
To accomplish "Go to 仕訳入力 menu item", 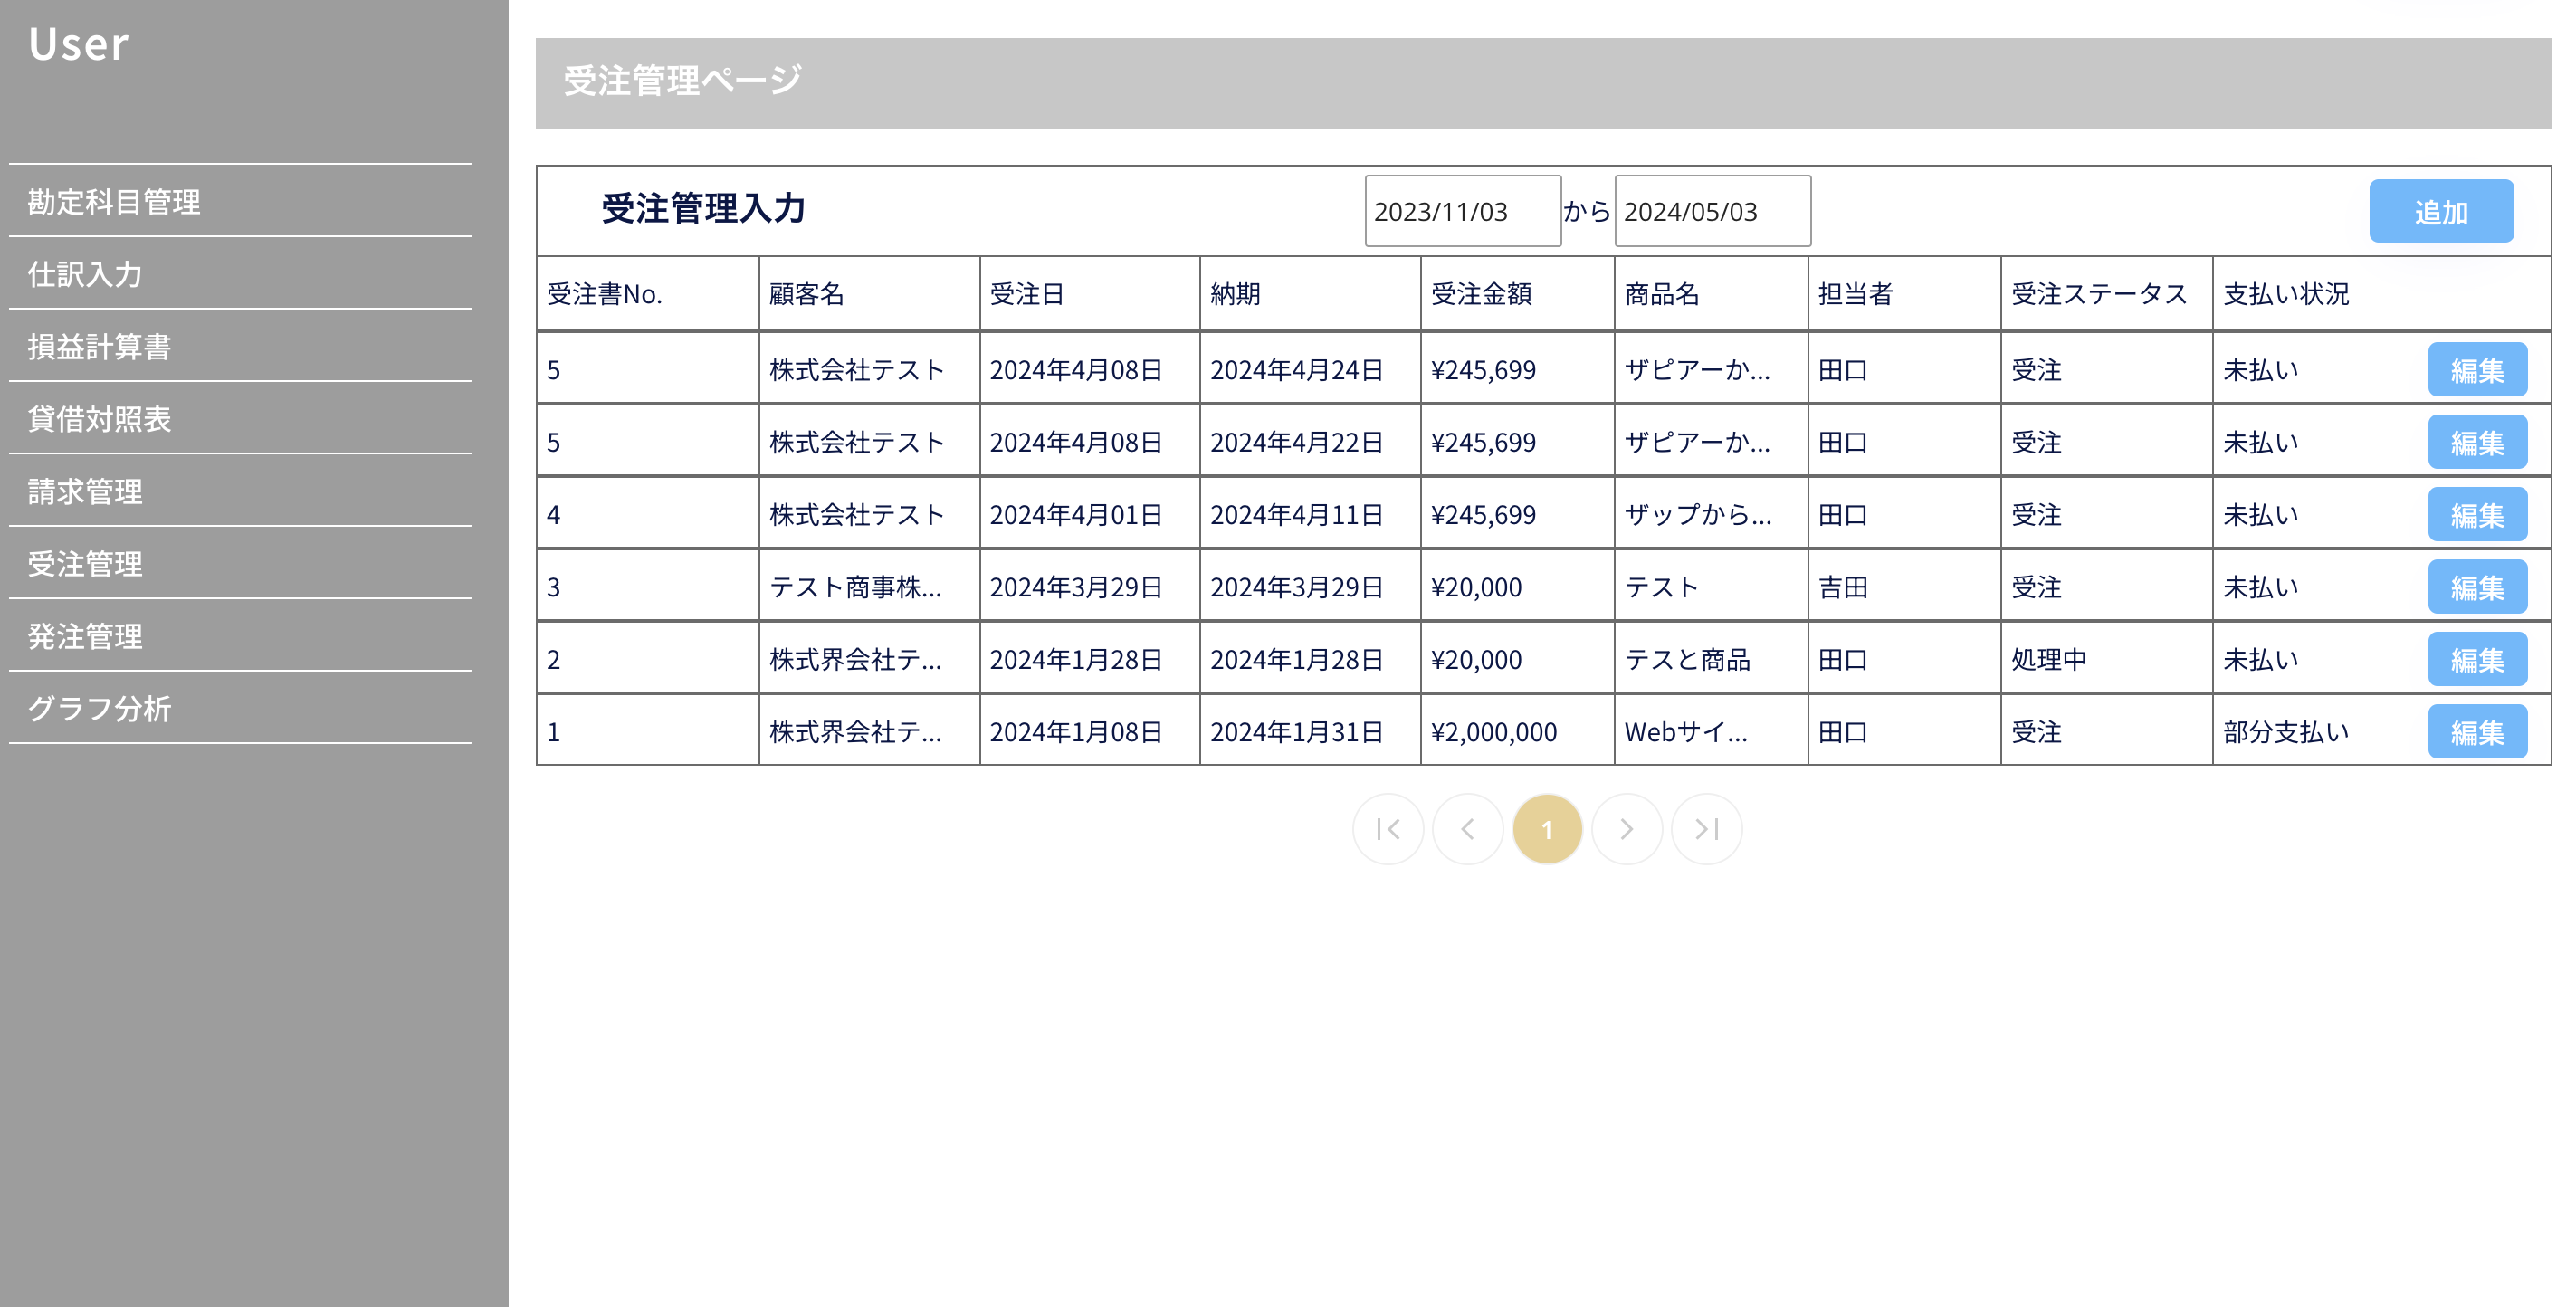I will [85, 274].
